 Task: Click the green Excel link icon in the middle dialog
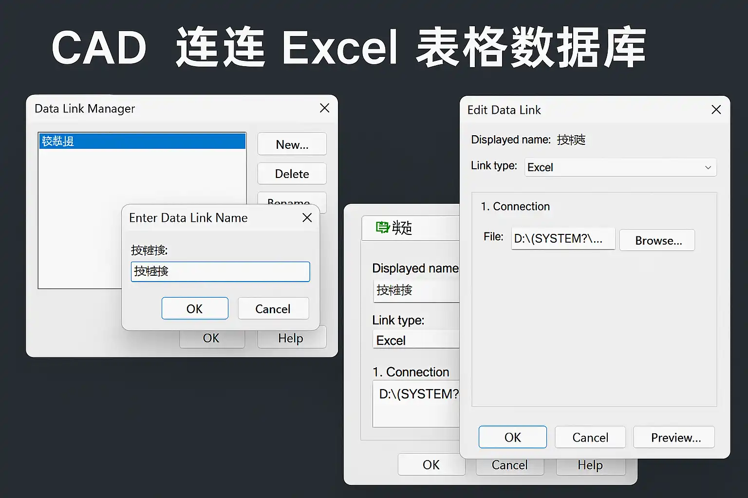(x=383, y=227)
